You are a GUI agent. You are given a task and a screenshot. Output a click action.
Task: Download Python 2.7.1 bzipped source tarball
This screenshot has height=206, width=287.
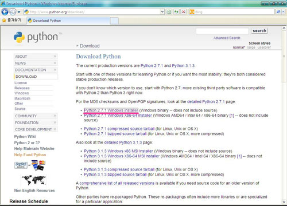coord(115,134)
